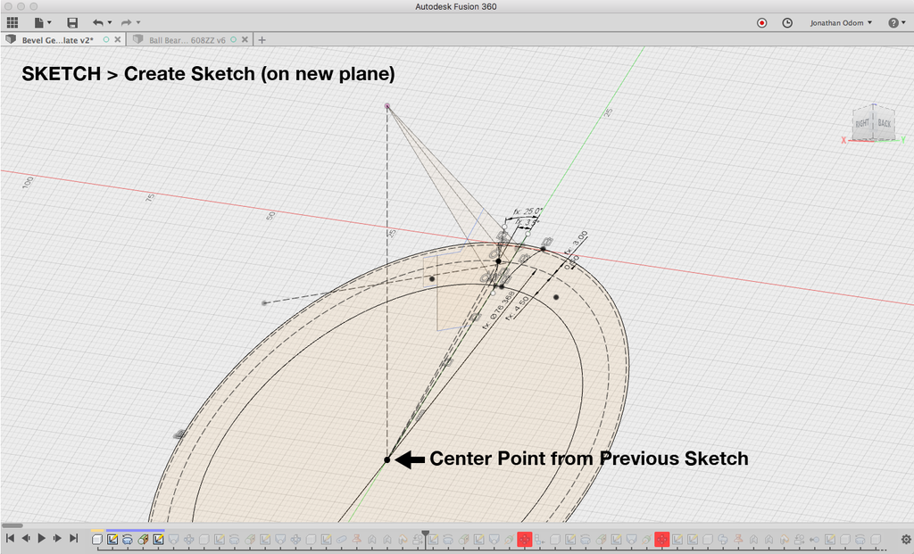Image resolution: width=914 pixels, height=554 pixels.
Task: Select the last non-greyed sketch feature in timeline
Action: [x=158, y=540]
